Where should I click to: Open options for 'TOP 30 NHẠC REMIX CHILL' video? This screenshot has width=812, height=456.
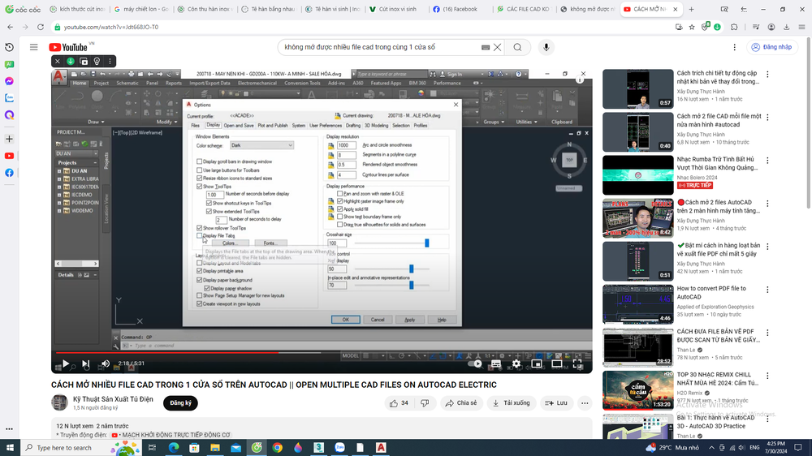click(767, 376)
